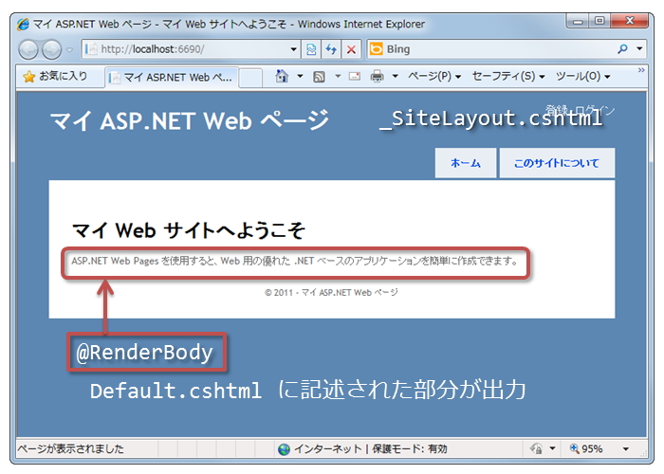Focus the address bar showing localhost:6690
Image resolution: width=664 pixels, height=474 pixels.
click(186, 49)
